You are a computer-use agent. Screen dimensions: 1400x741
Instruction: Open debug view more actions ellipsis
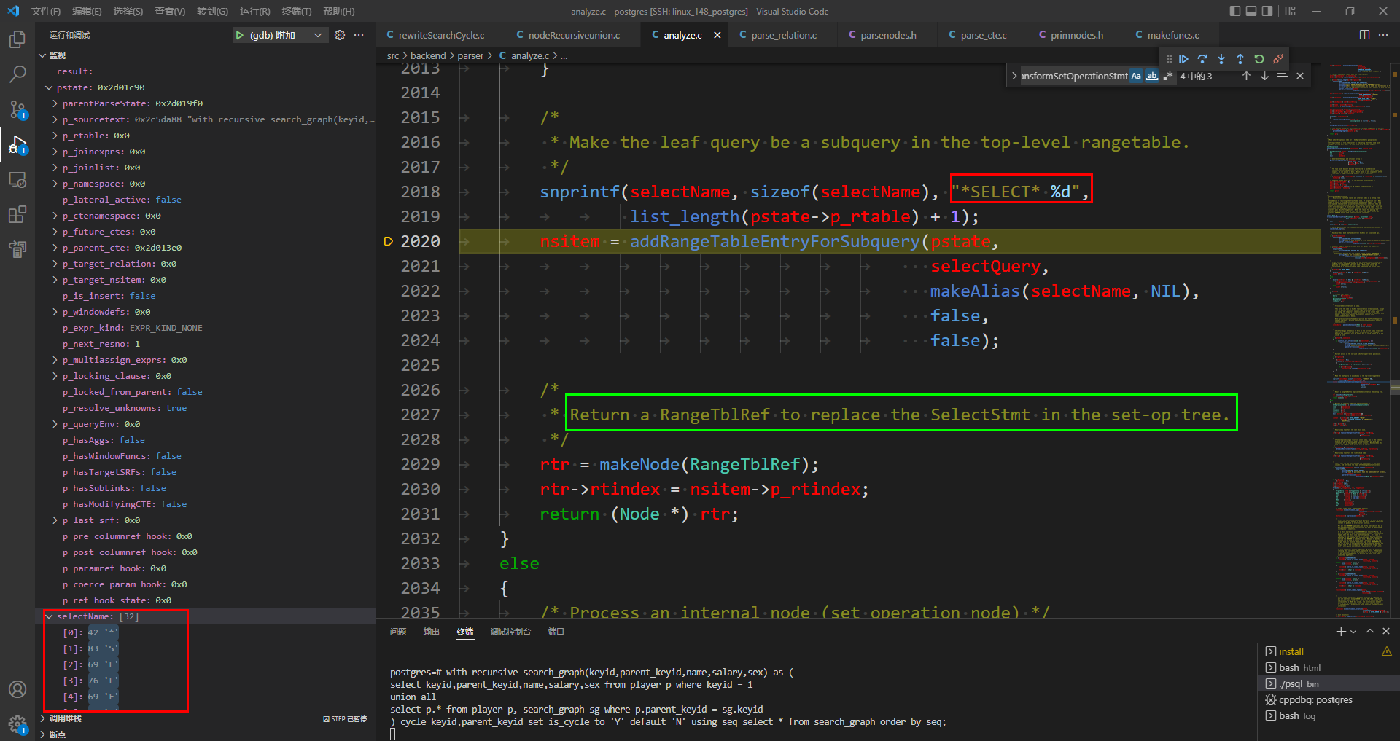pos(359,35)
